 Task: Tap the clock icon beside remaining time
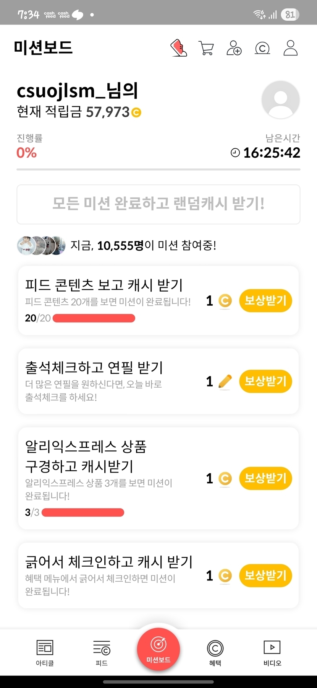click(235, 153)
